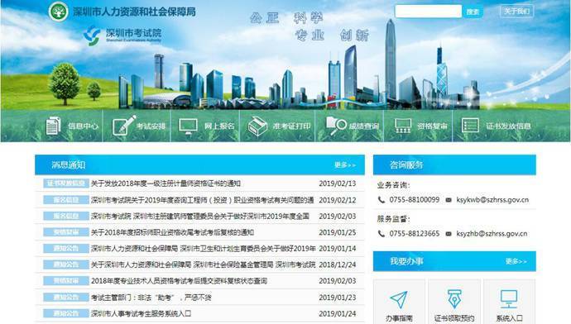571x324 pixels.
Task: Click the tag beside the 2019/01/23 notice
Action: pos(66,298)
